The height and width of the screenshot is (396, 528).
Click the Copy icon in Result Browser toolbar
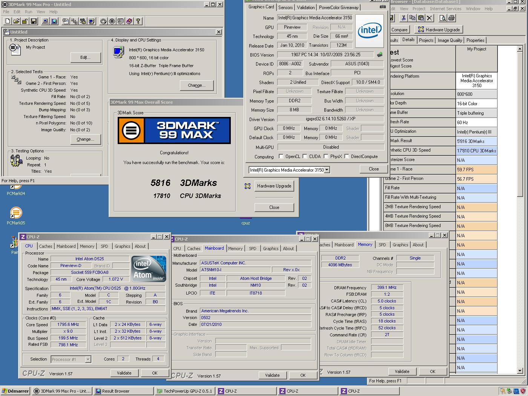pos(412,18)
